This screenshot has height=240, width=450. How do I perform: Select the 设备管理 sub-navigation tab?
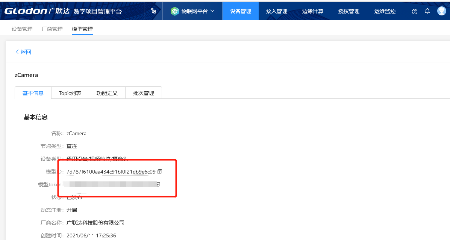[22, 29]
